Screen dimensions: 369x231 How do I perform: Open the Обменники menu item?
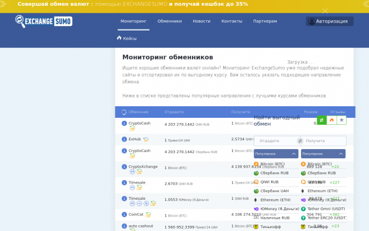[x=170, y=21]
